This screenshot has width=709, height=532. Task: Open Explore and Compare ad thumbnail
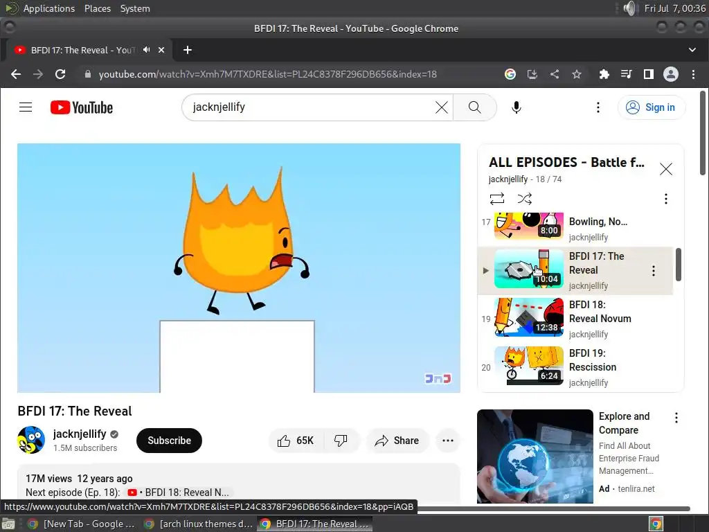tap(535, 456)
